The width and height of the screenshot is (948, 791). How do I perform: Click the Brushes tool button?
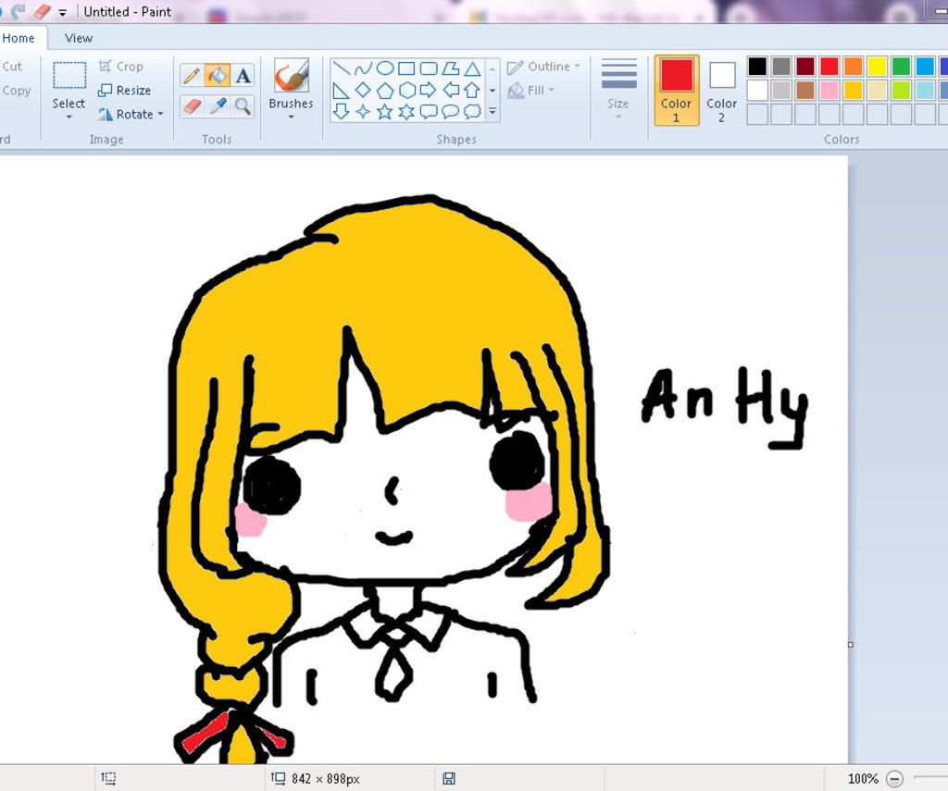292,76
